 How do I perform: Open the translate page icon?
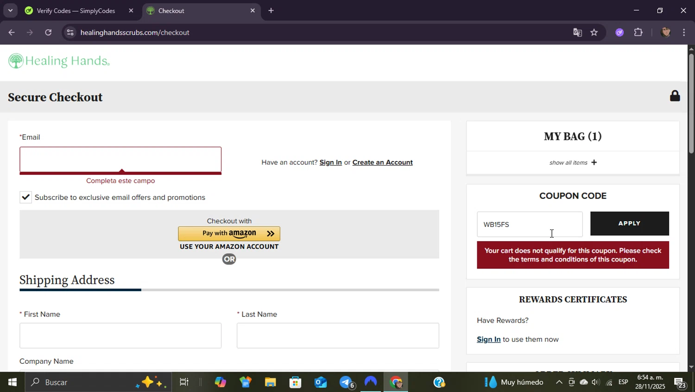(577, 32)
